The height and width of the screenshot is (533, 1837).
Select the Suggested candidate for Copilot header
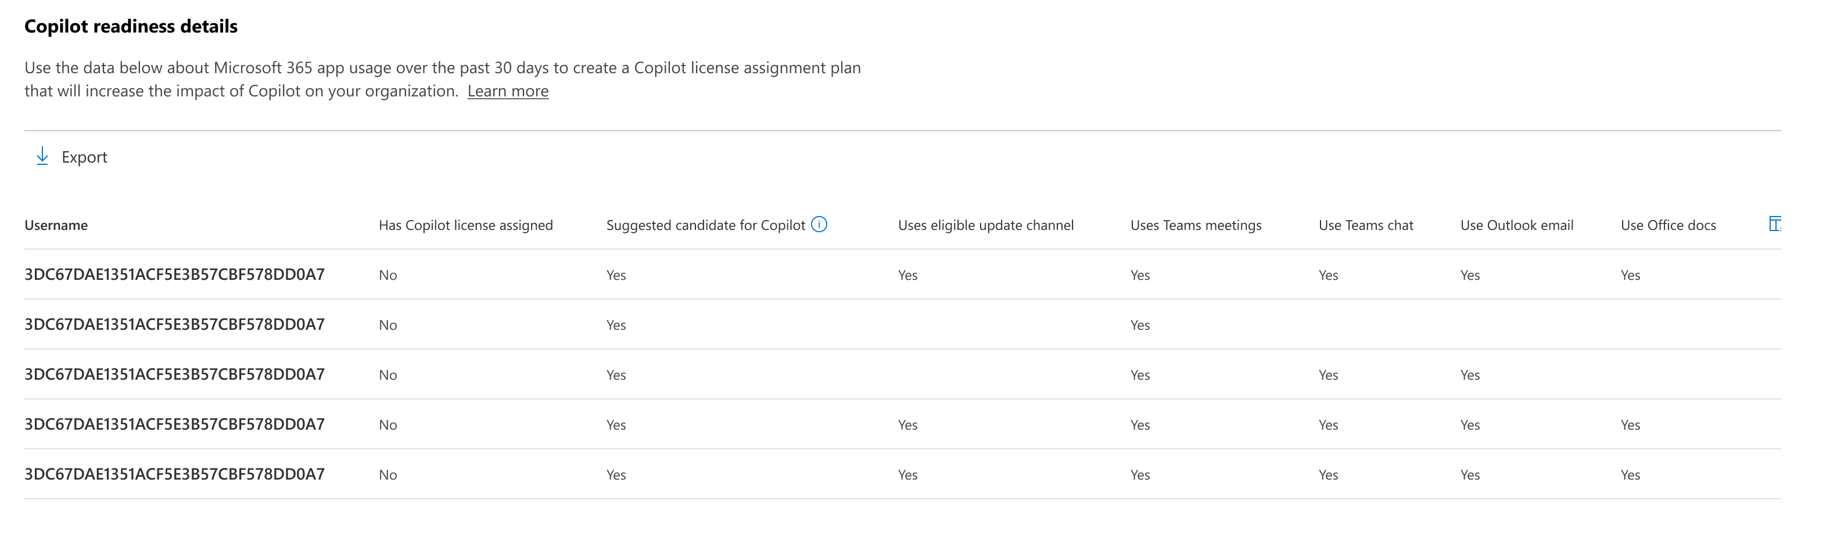point(705,225)
